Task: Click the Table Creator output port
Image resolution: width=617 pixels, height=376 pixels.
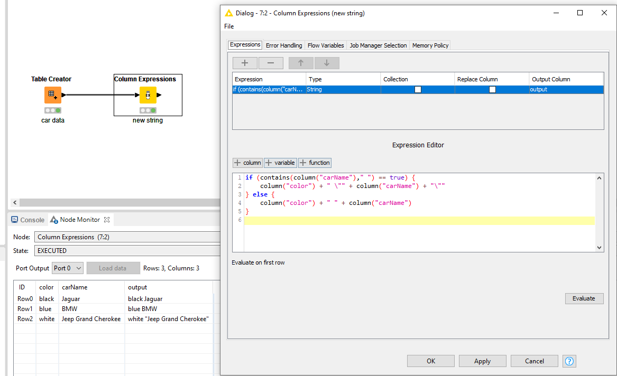Action: tap(64, 95)
